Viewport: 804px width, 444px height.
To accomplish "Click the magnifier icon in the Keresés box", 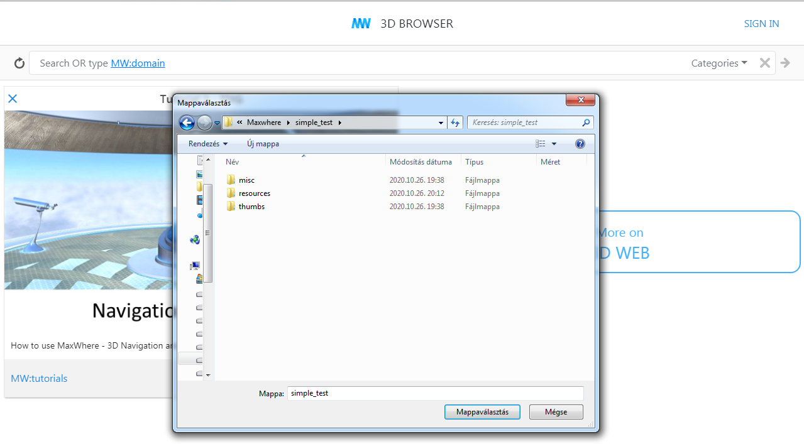I will pos(586,122).
